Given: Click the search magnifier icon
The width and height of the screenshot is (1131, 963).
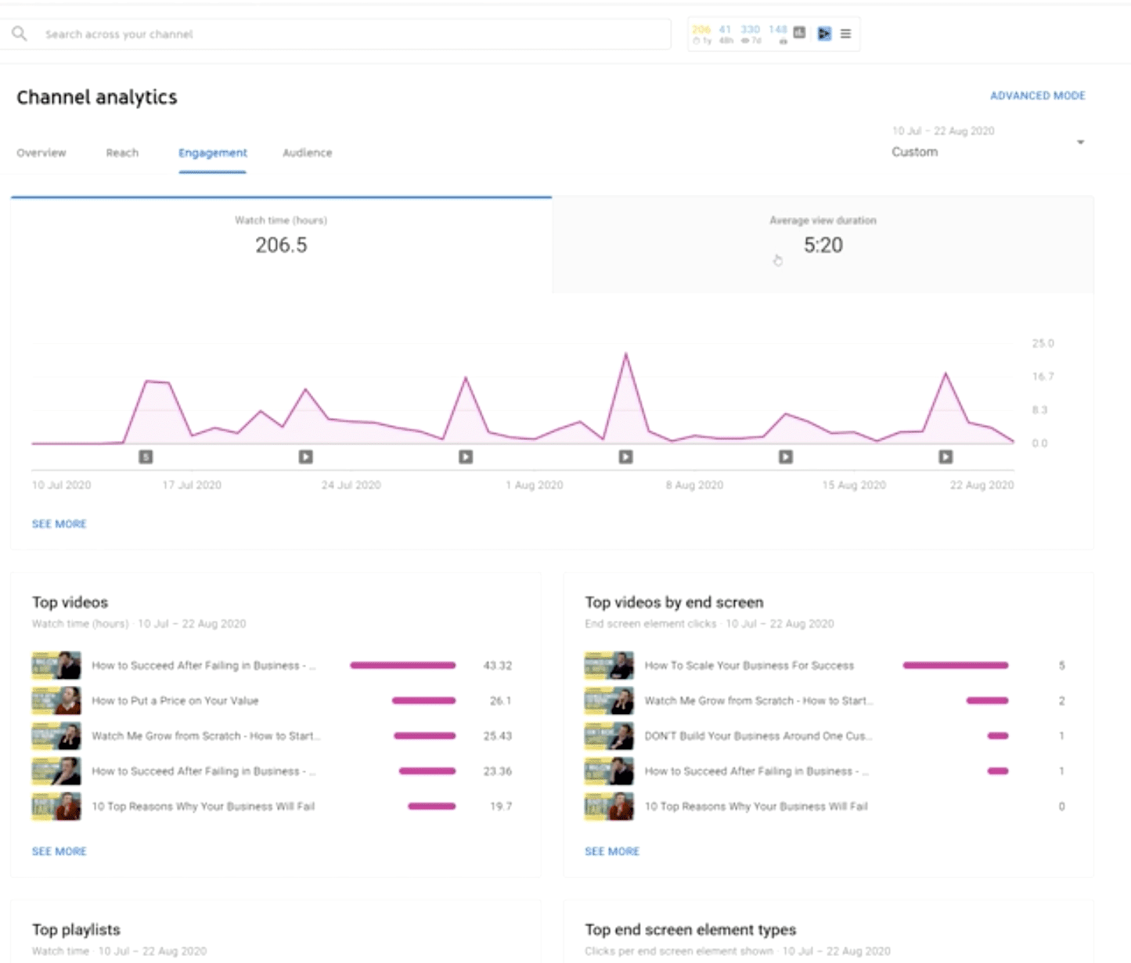Looking at the screenshot, I should point(20,34).
